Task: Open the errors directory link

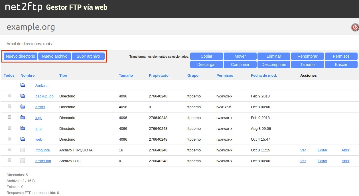Action: (40, 107)
